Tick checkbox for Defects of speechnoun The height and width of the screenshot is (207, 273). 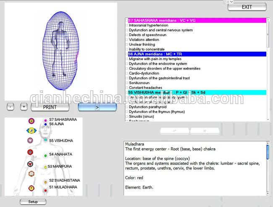(x=127, y=35)
